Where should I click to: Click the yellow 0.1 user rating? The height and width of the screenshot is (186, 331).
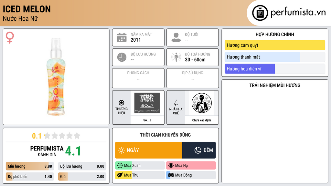point(37,136)
